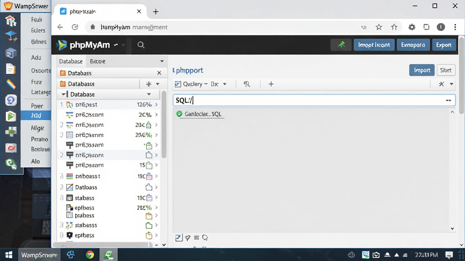Toggle the Quclery checkbox
Image resolution: width=465 pixels, height=261 pixels.
[178, 84]
